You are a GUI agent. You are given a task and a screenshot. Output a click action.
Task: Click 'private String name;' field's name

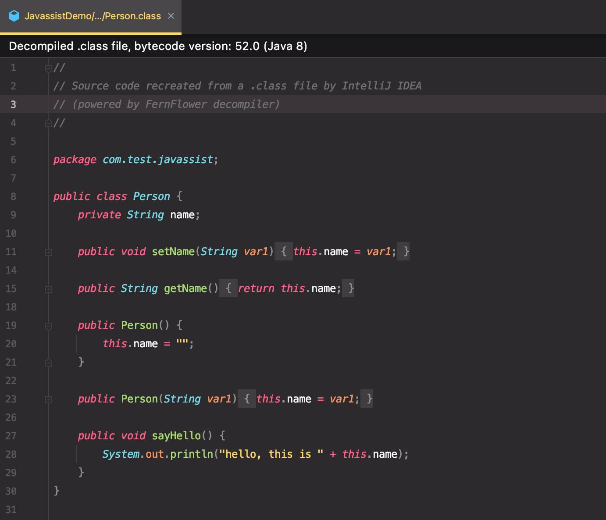pos(182,215)
